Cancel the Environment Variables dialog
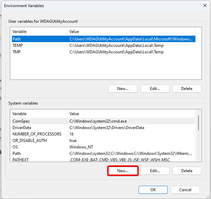Viewport: 211px width, 199px height. coord(185,190)
